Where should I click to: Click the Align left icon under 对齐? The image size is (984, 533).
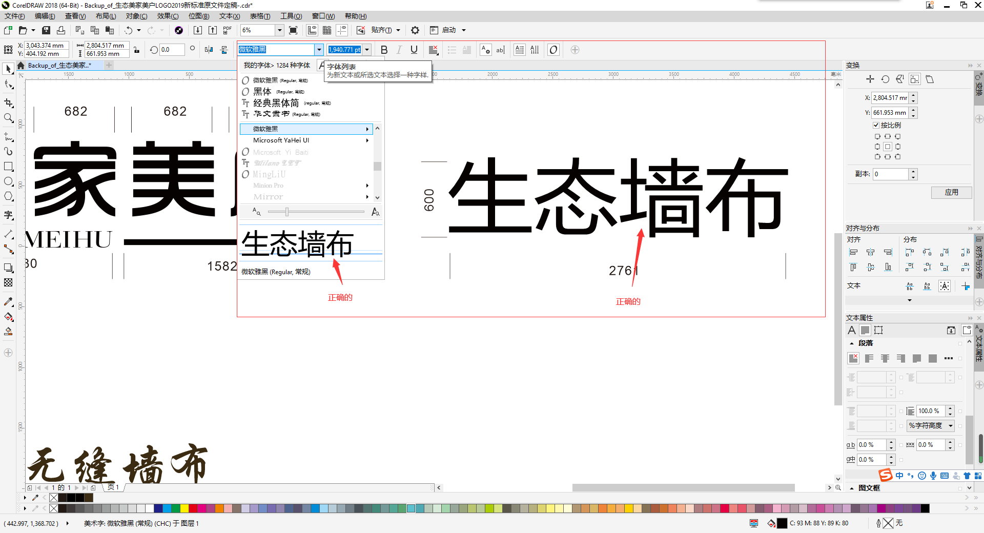853,252
